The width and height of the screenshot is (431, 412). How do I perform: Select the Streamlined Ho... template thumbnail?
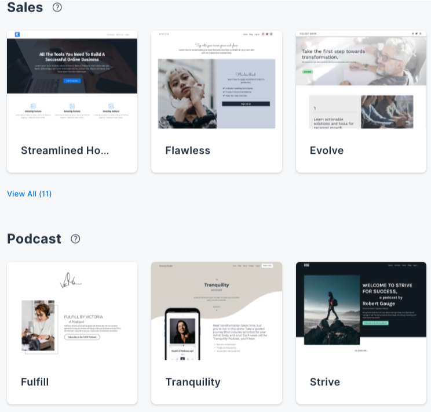click(x=72, y=79)
